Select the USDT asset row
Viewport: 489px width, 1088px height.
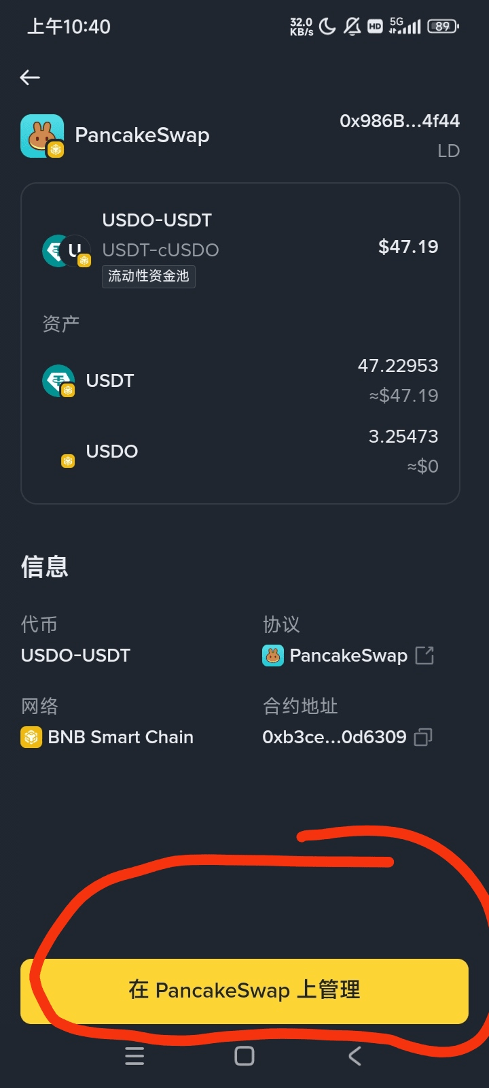click(x=240, y=381)
